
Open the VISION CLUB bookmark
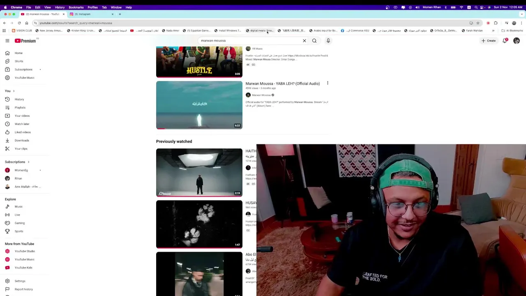(x=22, y=30)
